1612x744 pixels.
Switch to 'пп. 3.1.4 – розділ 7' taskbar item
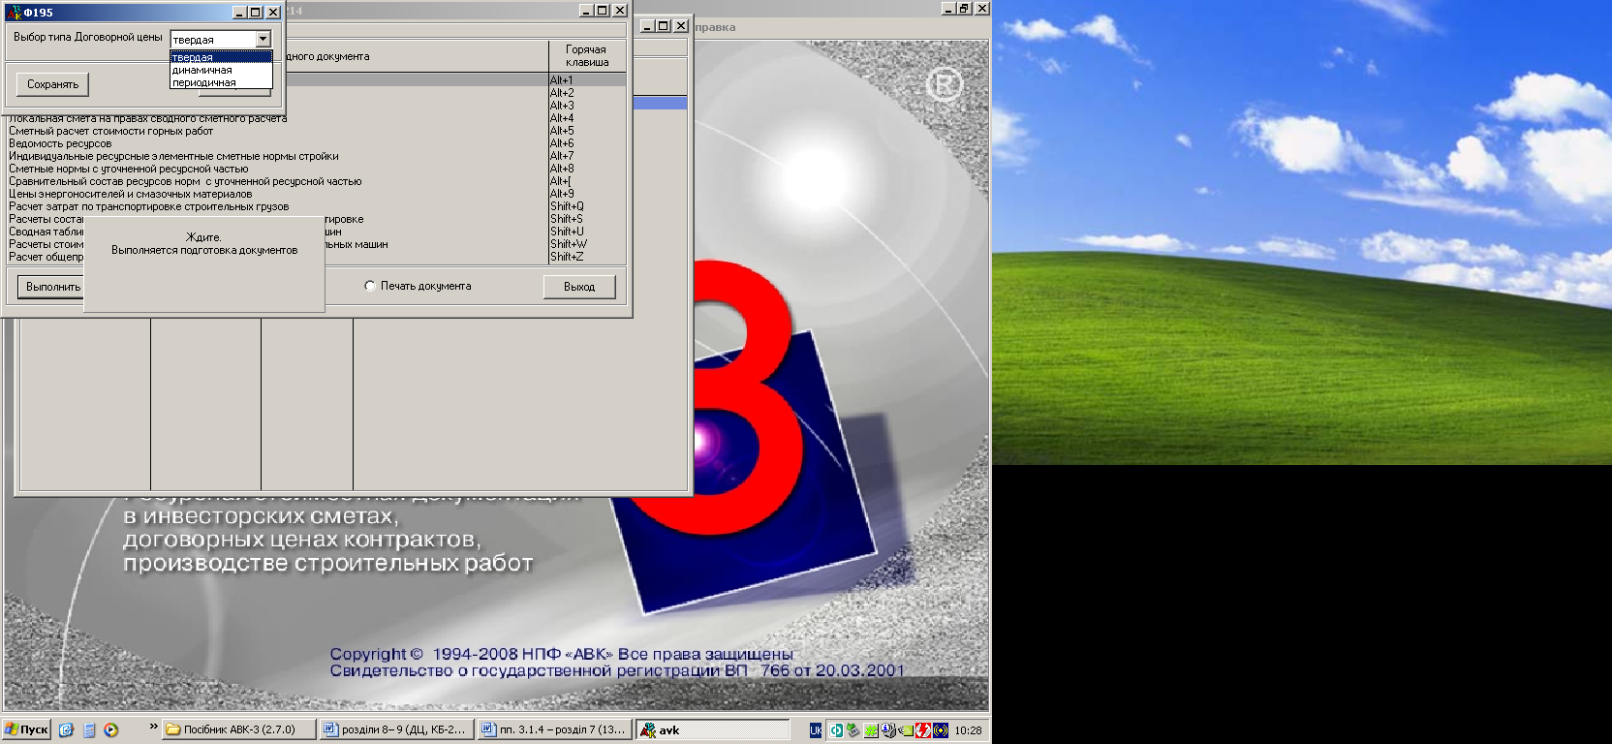[x=555, y=729]
